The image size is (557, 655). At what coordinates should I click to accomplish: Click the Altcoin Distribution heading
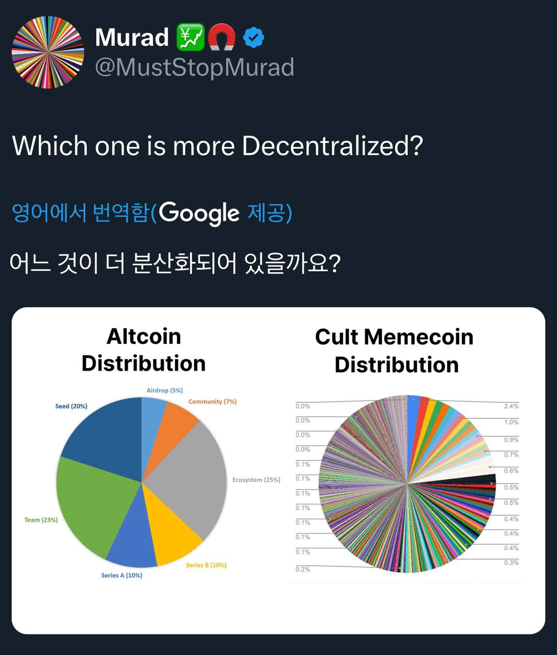(x=144, y=350)
